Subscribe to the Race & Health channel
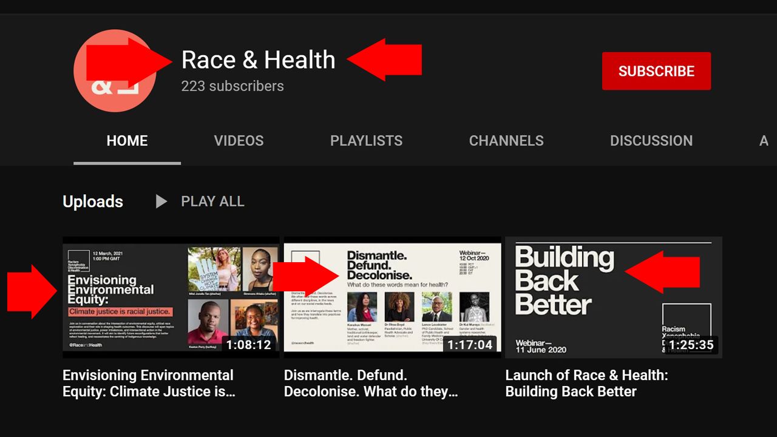This screenshot has width=777, height=437. (x=656, y=71)
